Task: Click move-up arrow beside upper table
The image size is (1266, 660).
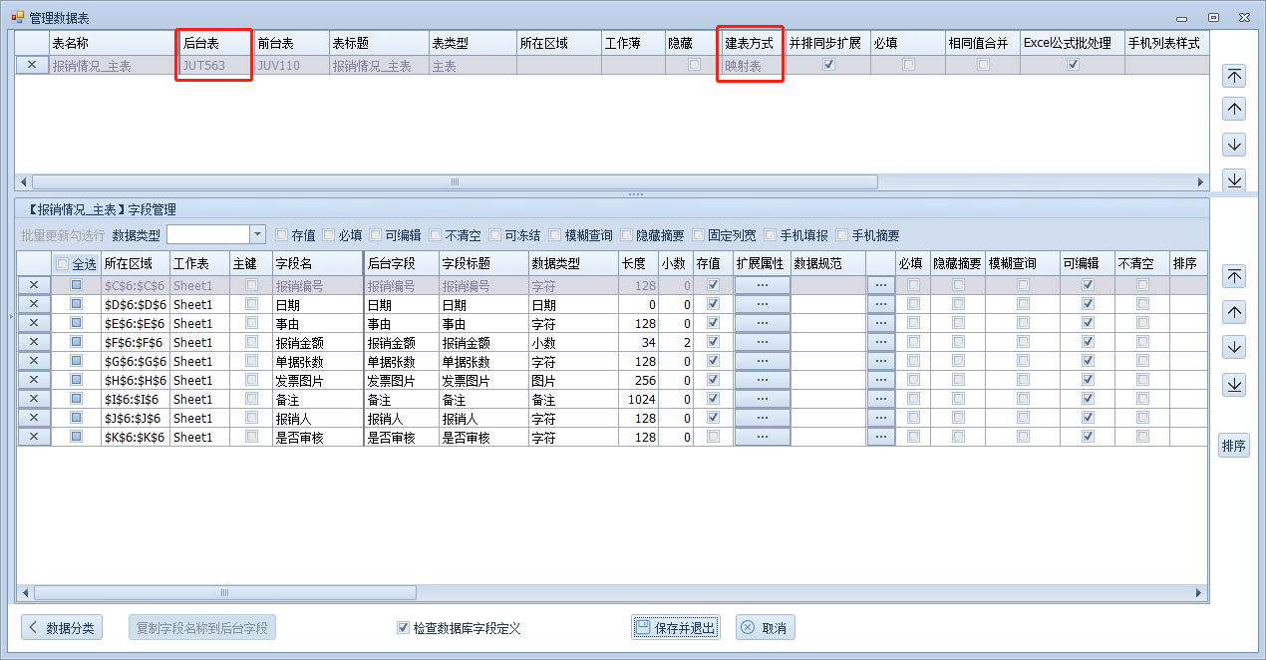Action: coord(1234,110)
